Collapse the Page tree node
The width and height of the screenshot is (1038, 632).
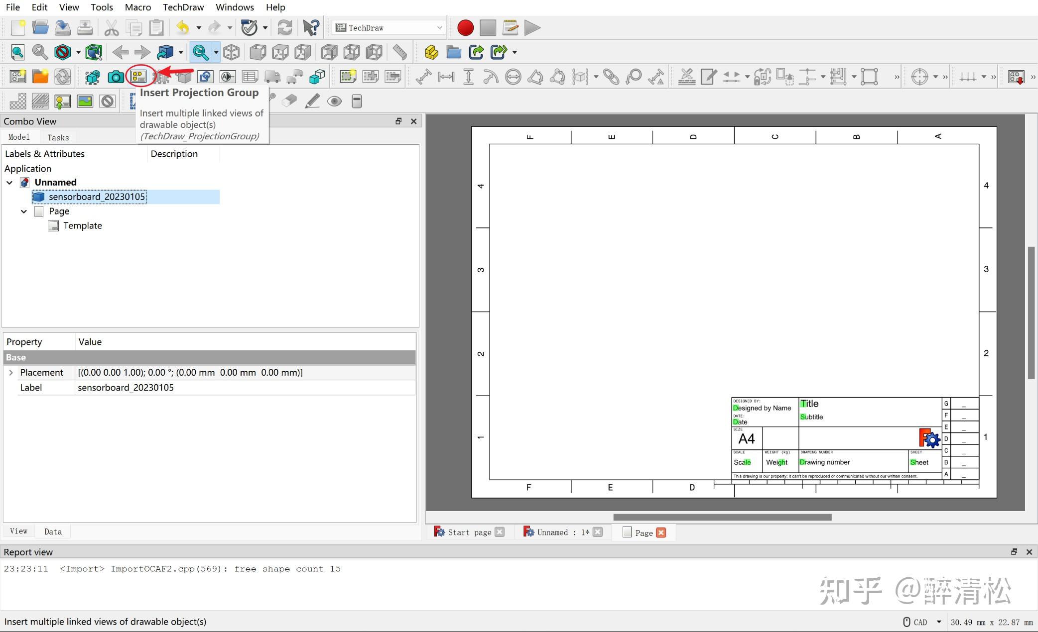(x=23, y=211)
